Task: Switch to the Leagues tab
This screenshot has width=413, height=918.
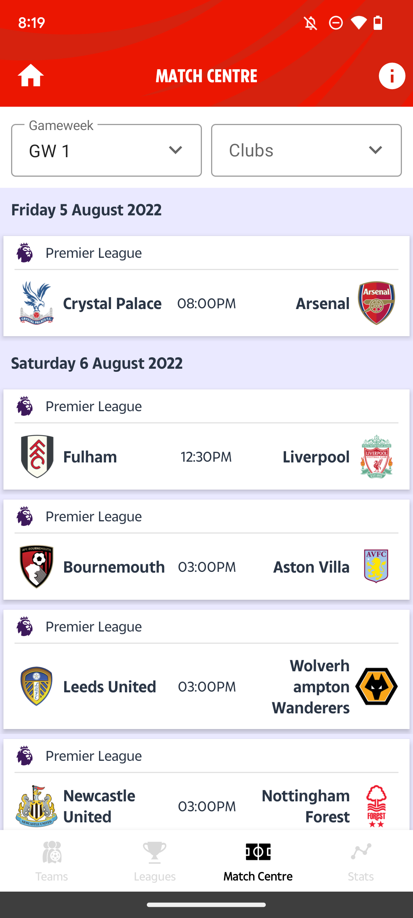Action: click(x=155, y=861)
